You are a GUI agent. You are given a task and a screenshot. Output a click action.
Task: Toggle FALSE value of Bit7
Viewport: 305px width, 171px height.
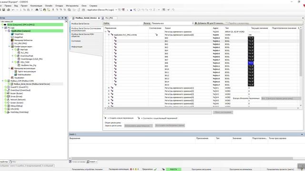(251, 60)
